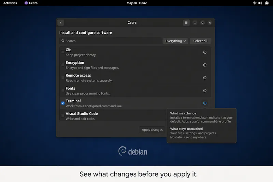The image size is (273, 182).
Task: Open the Cedra app menu in the top bar
Action: click(x=31, y=3)
